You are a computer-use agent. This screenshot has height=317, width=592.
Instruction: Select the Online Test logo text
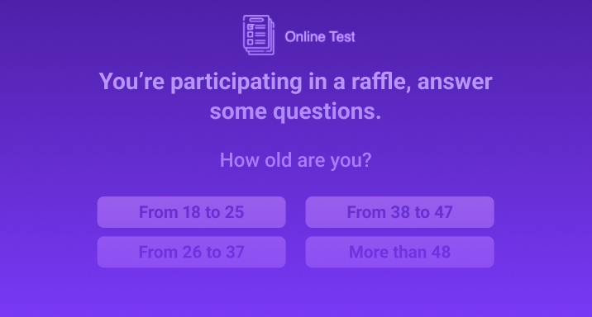pos(320,37)
